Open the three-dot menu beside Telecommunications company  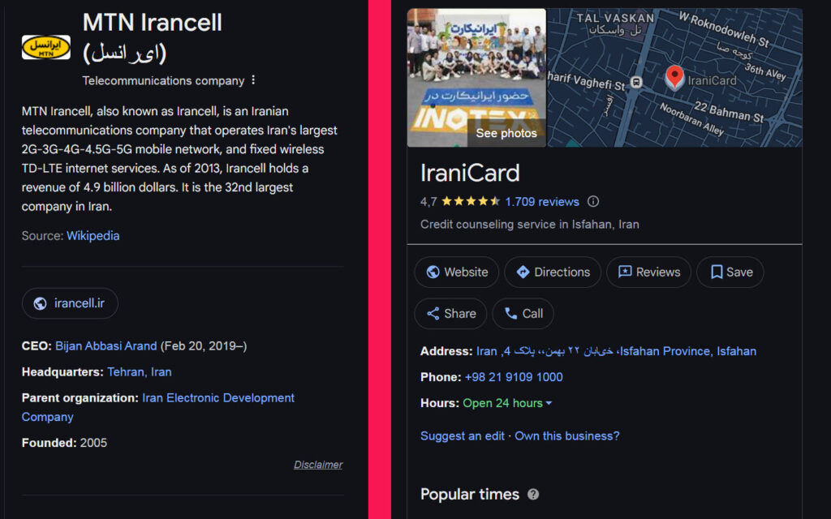click(x=253, y=80)
